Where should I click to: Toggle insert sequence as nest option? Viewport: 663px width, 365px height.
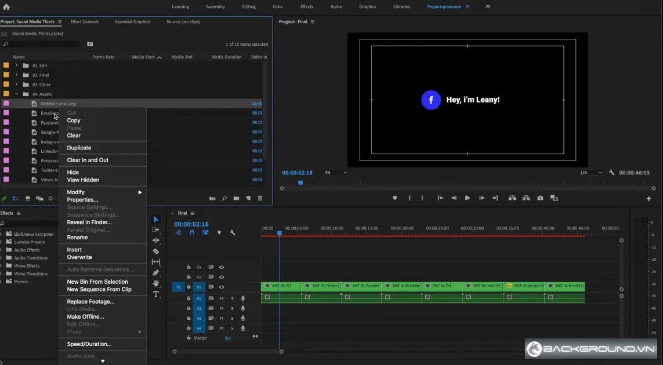[x=179, y=232]
